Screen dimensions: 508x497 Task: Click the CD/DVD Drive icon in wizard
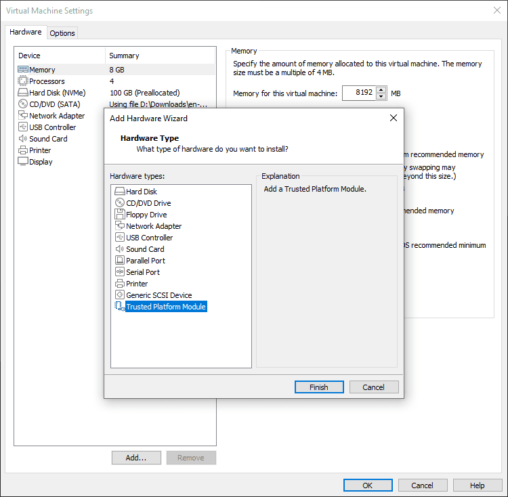(x=120, y=202)
